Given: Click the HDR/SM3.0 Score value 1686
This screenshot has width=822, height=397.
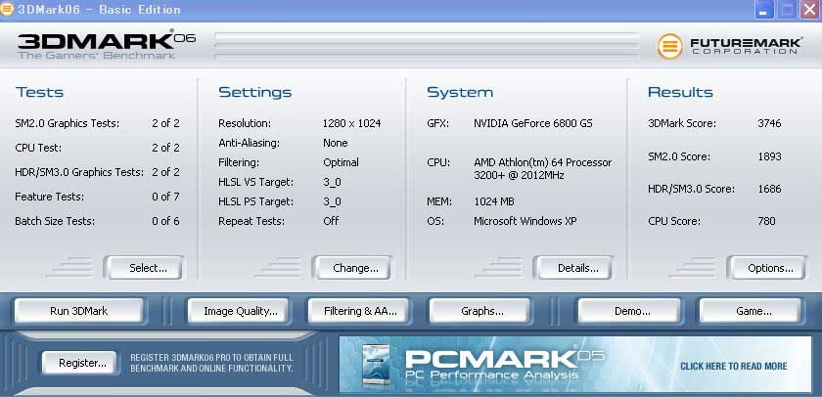Looking at the screenshot, I should click(x=769, y=189).
